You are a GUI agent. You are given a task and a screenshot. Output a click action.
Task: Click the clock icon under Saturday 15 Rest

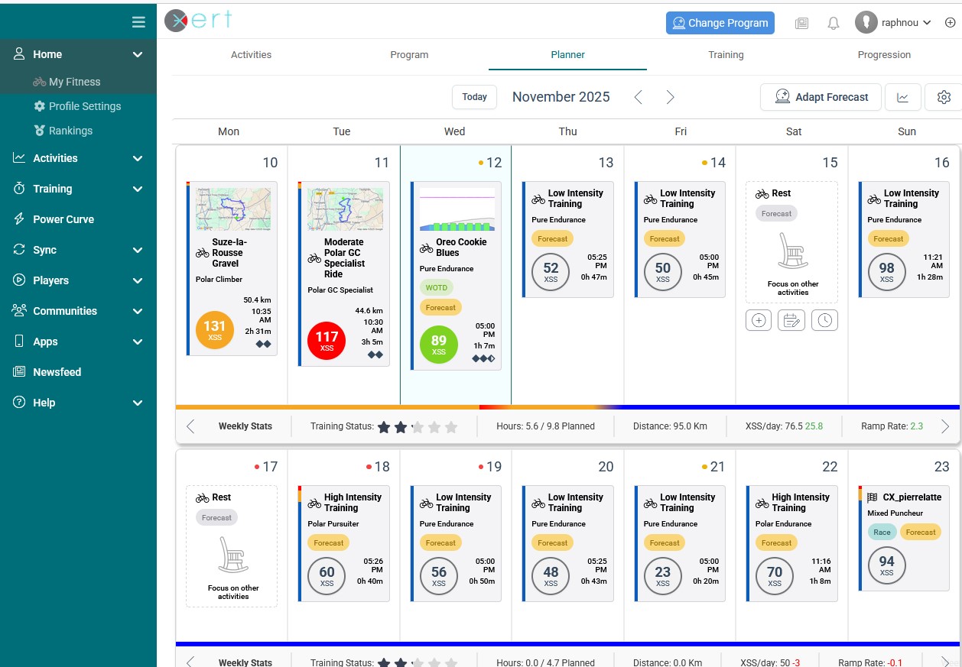point(824,321)
